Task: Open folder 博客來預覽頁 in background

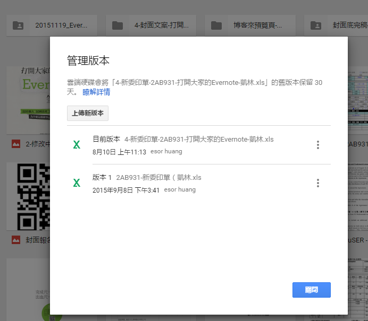Action: click(250, 25)
